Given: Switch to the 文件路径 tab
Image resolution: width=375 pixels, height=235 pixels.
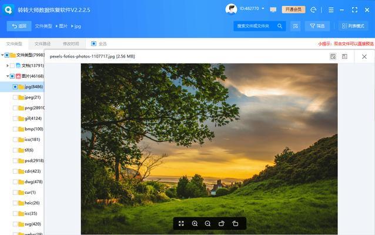Looking at the screenshot, I should tap(42, 43).
